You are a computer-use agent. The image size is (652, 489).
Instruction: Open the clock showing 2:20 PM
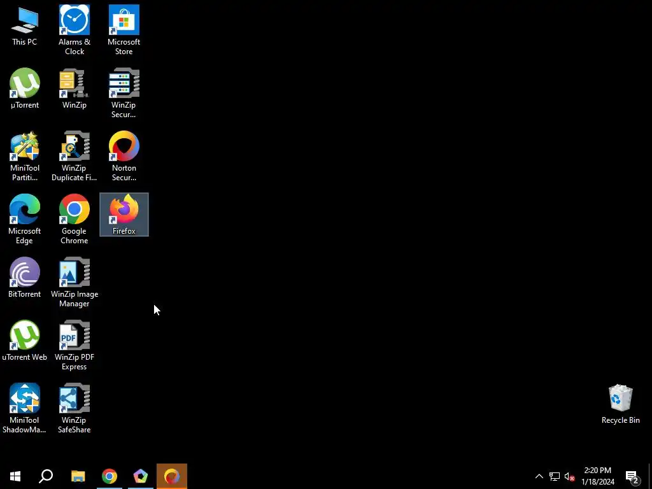598,476
